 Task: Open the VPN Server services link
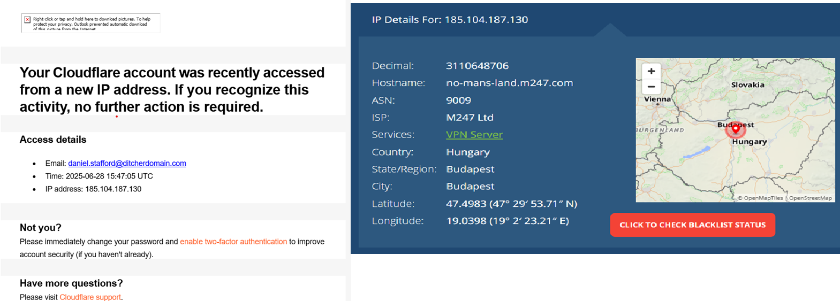pyautogui.click(x=474, y=135)
